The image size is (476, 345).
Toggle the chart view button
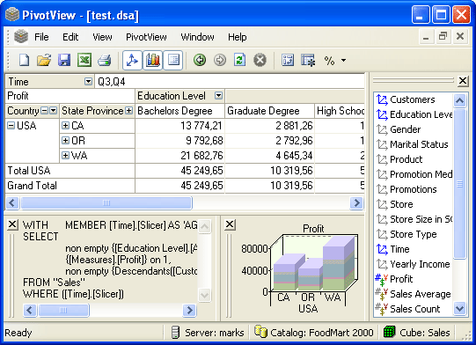coord(153,60)
